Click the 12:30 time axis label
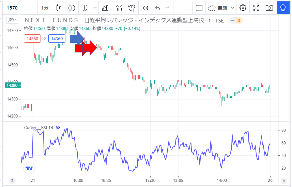Image resolution: width=292 pixels, height=187 pixels. point(150,181)
